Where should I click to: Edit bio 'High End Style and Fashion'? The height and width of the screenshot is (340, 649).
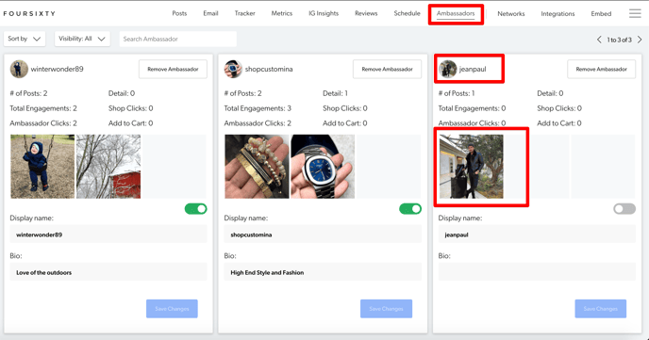323,272
